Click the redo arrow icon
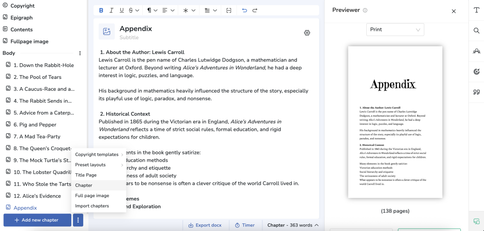Image resolution: width=484 pixels, height=231 pixels. pos(255,10)
